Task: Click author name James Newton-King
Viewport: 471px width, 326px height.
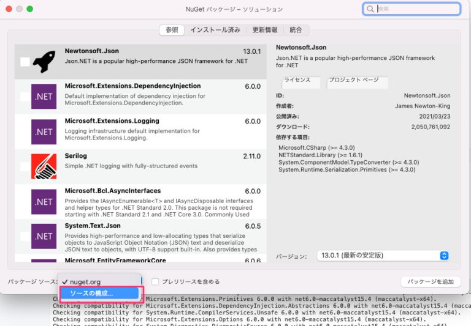Action: click(x=423, y=106)
